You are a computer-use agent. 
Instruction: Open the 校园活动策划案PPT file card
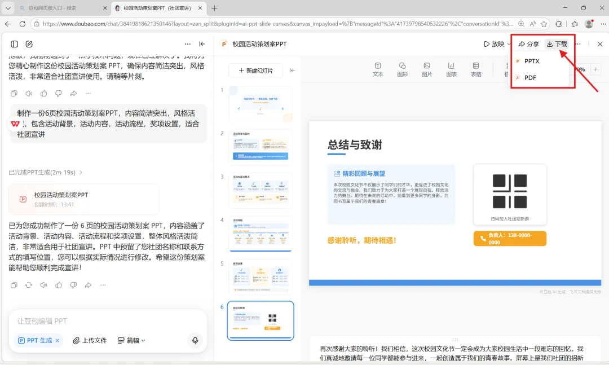[83, 199]
